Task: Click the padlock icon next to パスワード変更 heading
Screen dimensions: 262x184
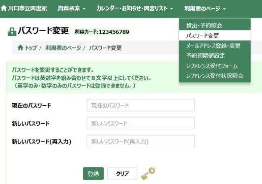Action: (x=12, y=32)
